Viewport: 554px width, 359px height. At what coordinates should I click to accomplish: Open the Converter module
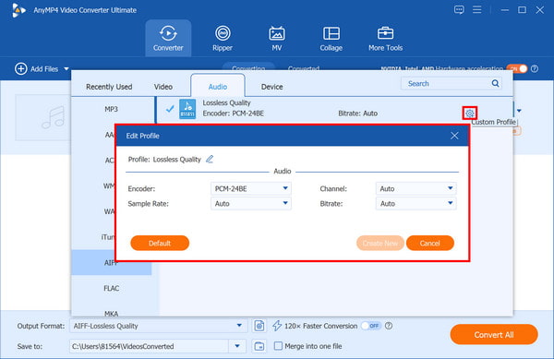click(x=168, y=38)
